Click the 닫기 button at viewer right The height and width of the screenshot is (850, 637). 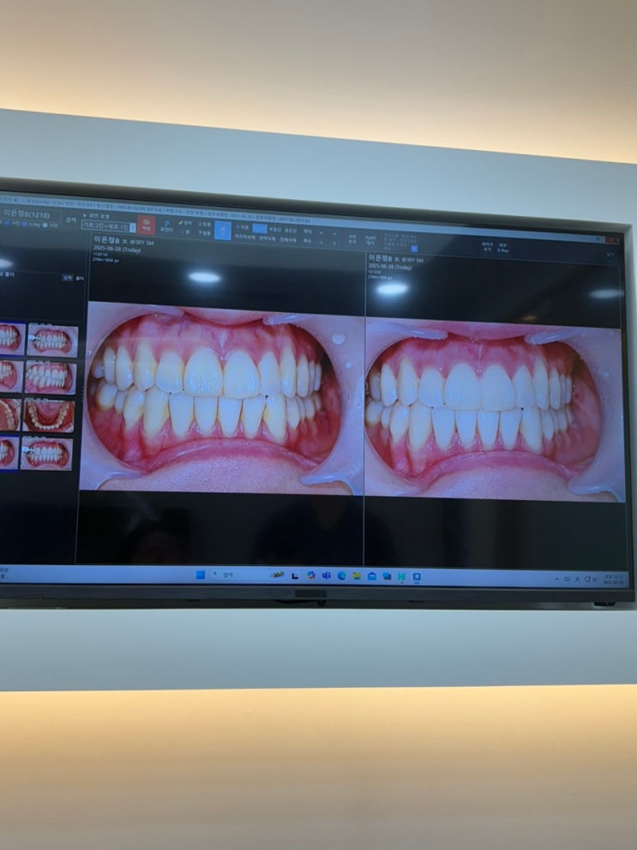pyautogui.click(x=610, y=255)
